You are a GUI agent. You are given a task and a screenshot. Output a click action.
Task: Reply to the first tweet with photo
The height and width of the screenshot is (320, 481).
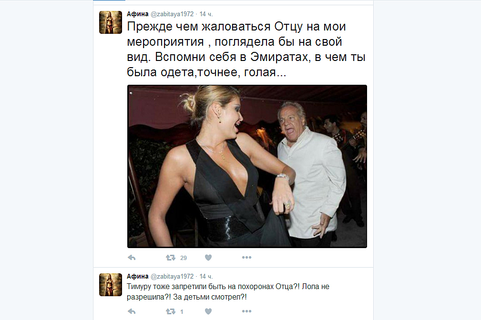(x=132, y=258)
